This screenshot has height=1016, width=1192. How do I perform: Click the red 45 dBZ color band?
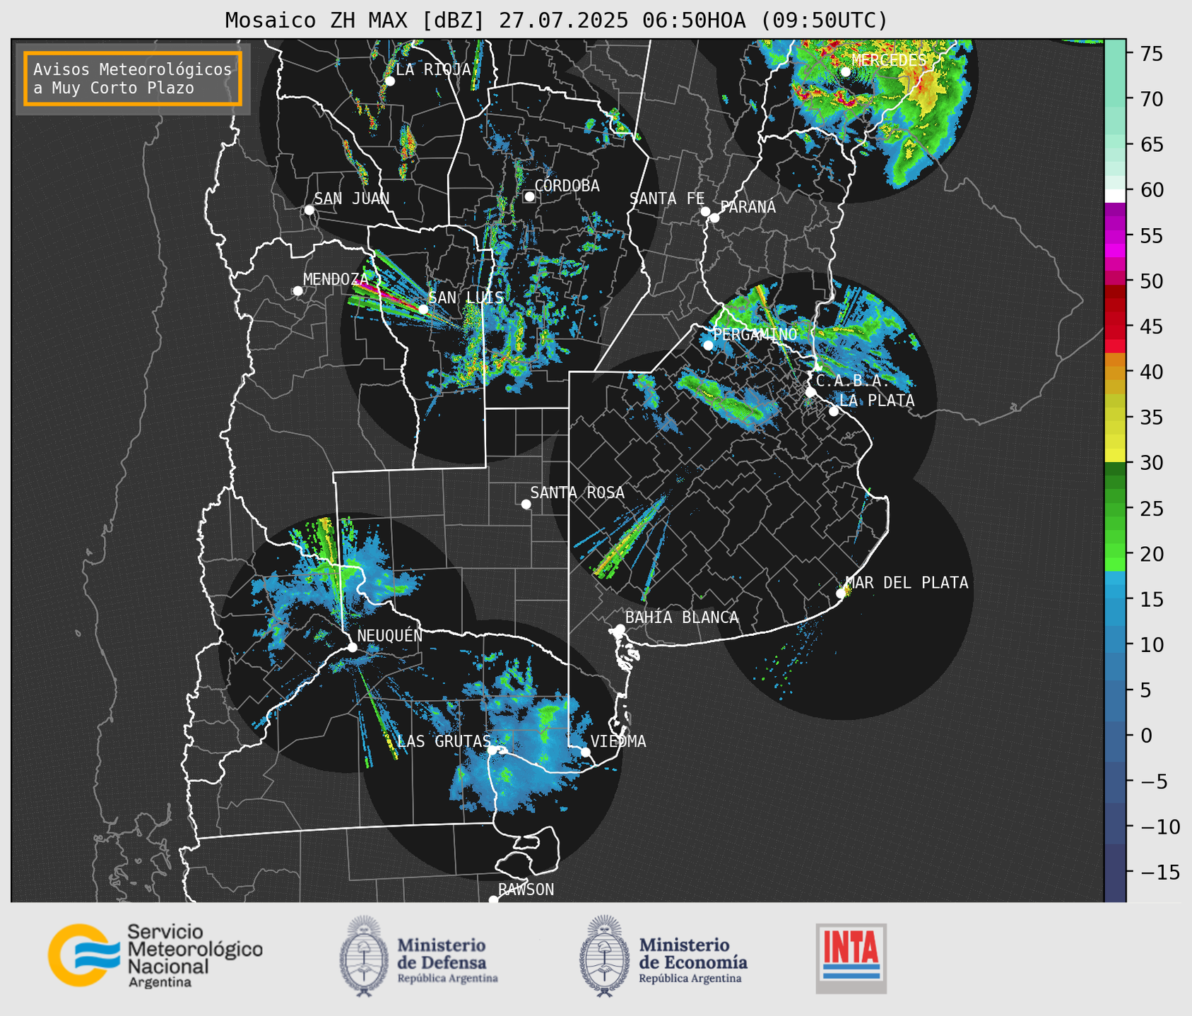1115,327
